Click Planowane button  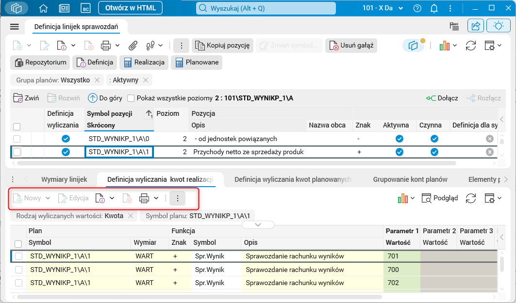[x=197, y=63]
